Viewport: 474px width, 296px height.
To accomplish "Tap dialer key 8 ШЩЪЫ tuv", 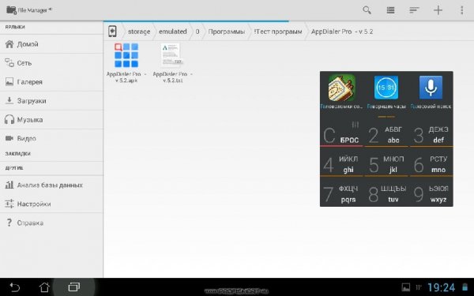I will (386, 193).
